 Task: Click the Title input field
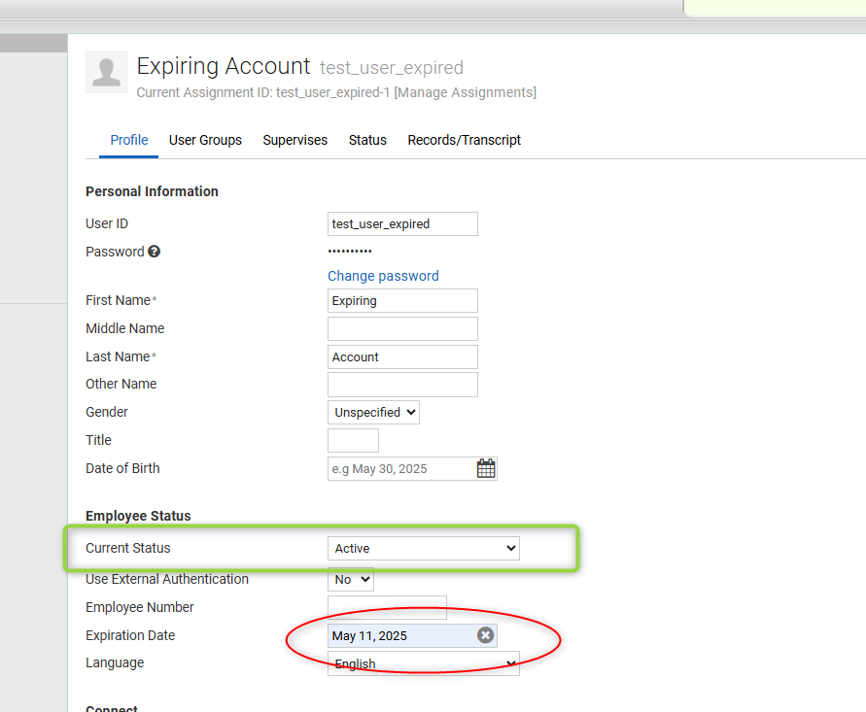point(353,440)
